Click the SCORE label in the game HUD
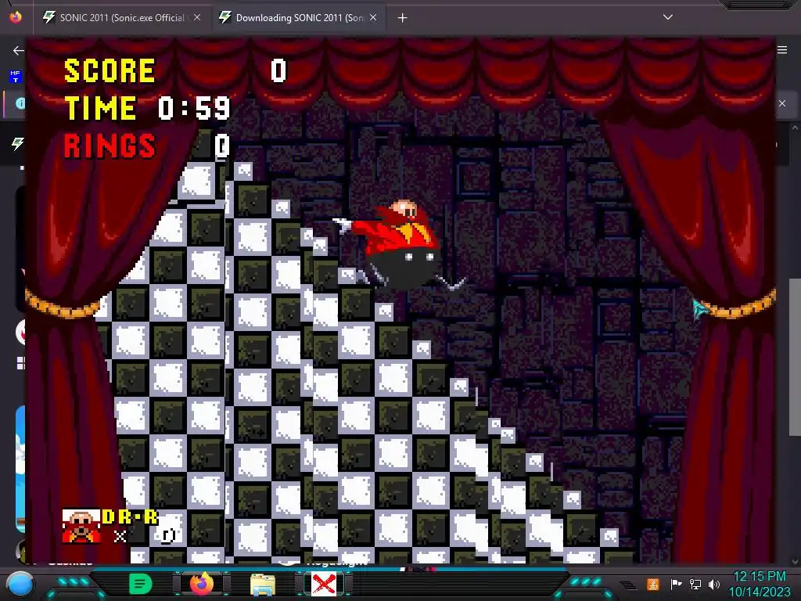801x601 pixels. tap(110, 70)
